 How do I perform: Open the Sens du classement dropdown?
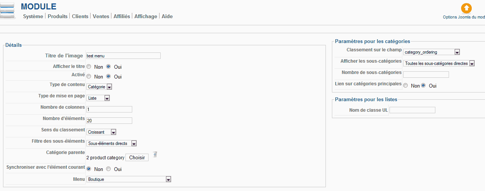(101, 132)
